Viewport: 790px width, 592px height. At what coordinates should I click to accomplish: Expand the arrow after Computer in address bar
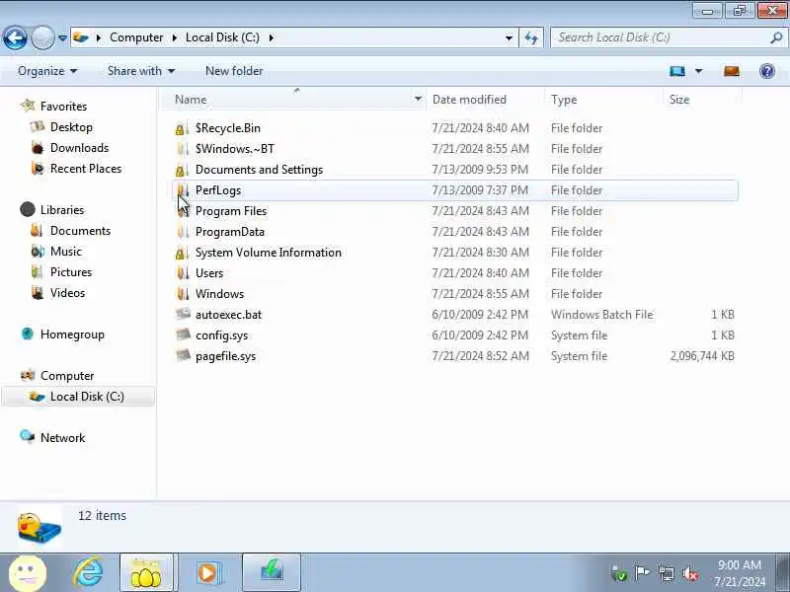(175, 37)
